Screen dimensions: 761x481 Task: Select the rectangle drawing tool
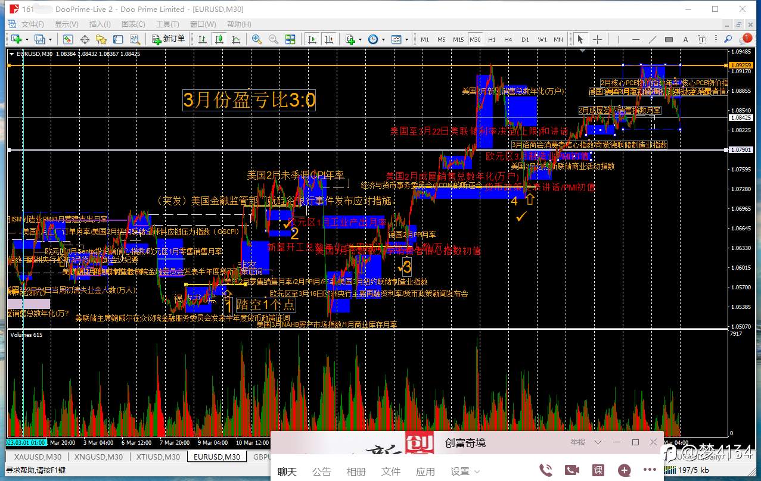(x=669, y=39)
